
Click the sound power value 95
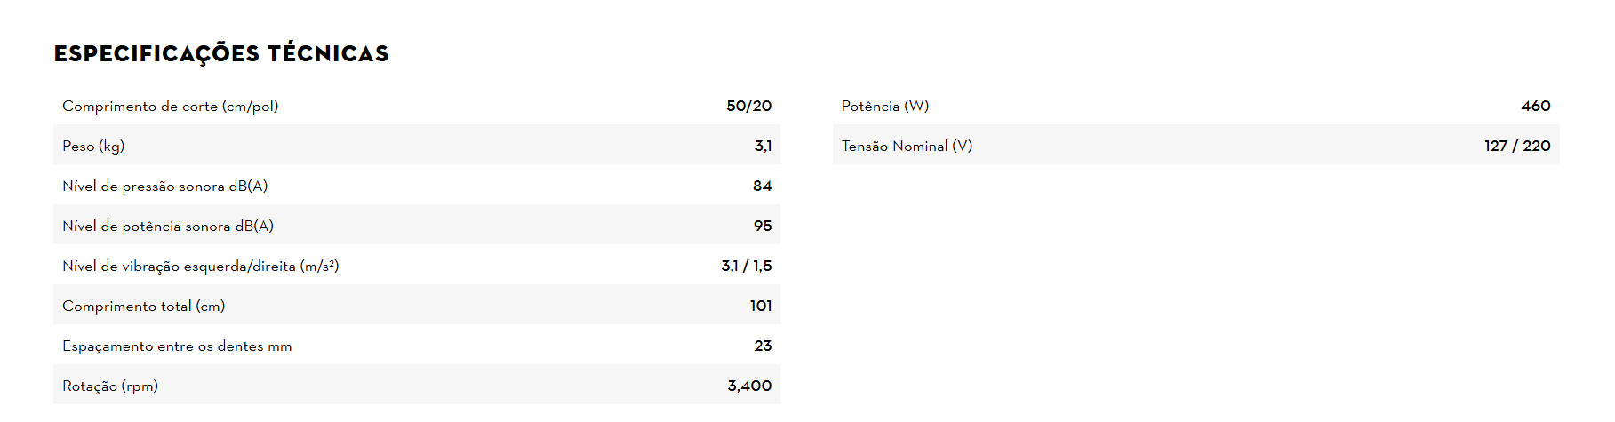[762, 227]
